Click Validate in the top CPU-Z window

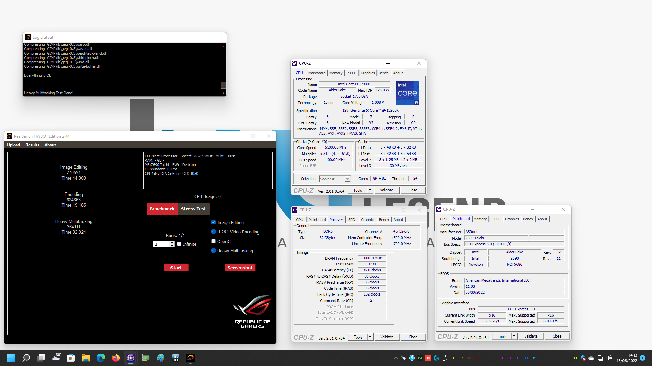(x=386, y=190)
